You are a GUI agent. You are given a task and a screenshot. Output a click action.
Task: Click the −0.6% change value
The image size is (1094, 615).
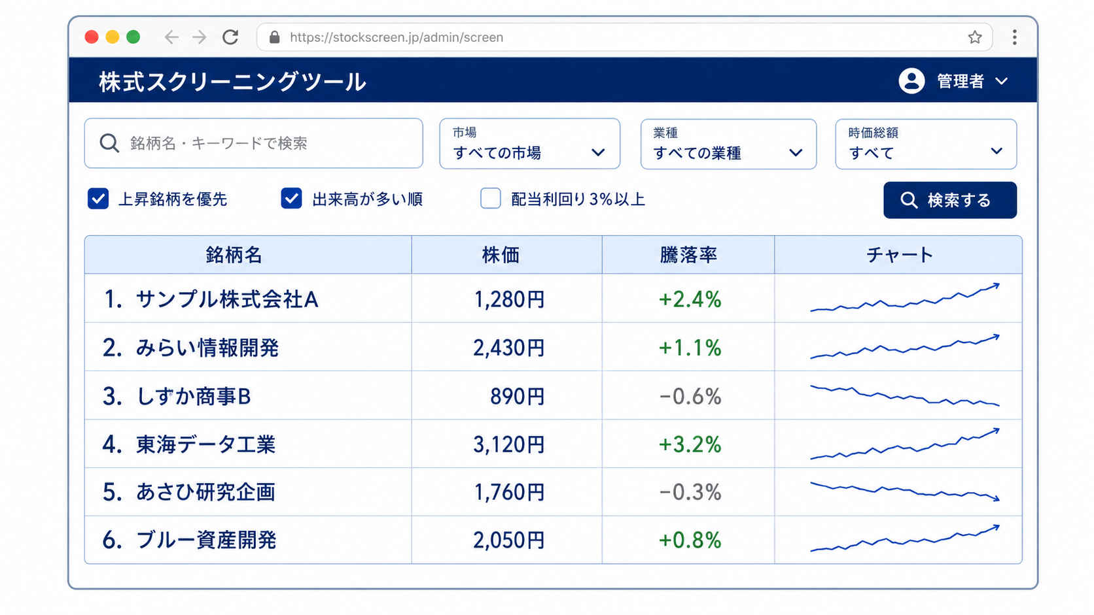(690, 396)
